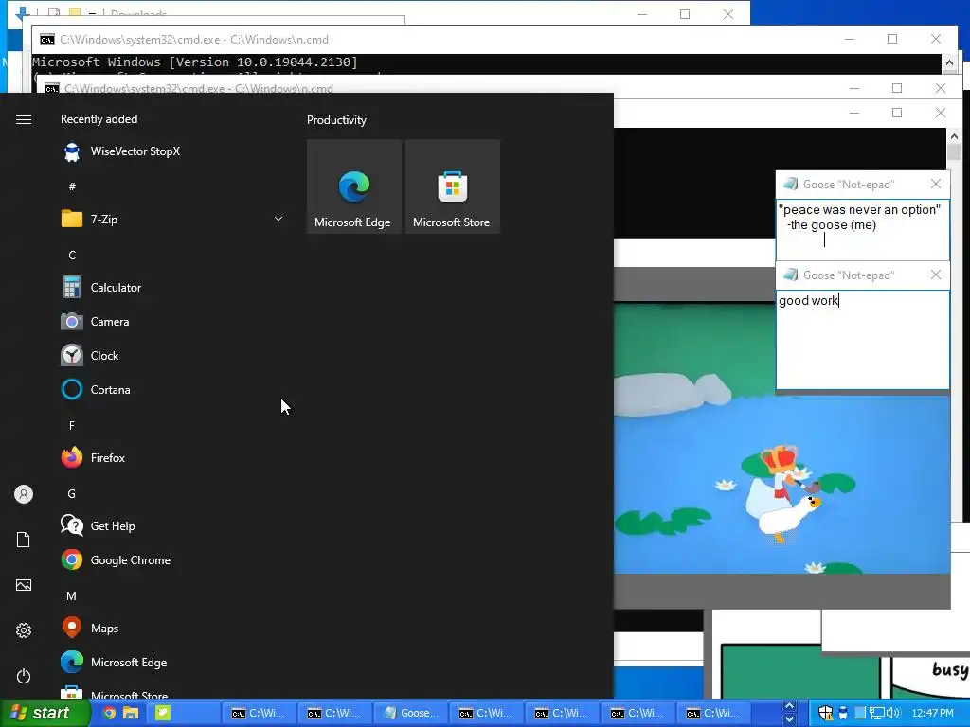Launch Google Chrome from the app list
The height and width of the screenshot is (727, 970).
tap(172, 560)
